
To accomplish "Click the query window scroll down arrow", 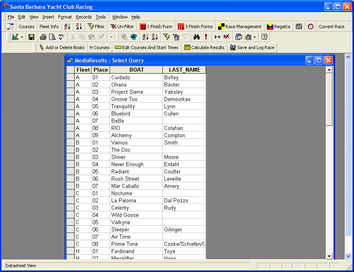I will (329, 256).
